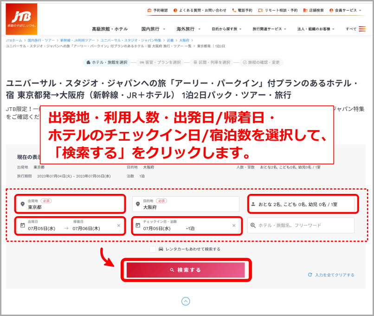Enable レンタカーもあわせて検索する checkbox
The image size is (374, 316).
153,249
